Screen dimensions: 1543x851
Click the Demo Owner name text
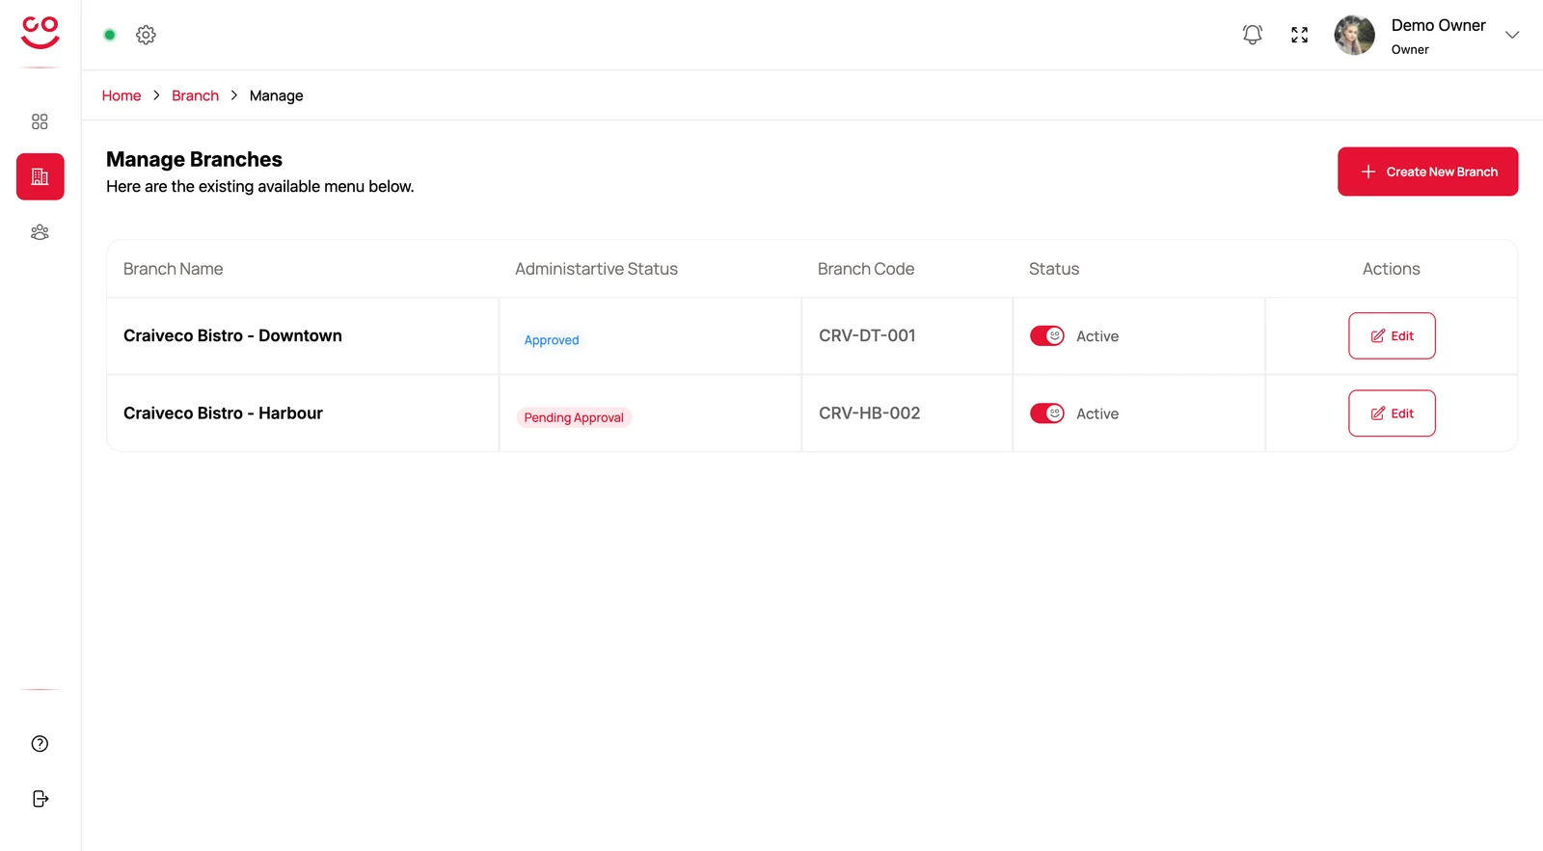1438,25
